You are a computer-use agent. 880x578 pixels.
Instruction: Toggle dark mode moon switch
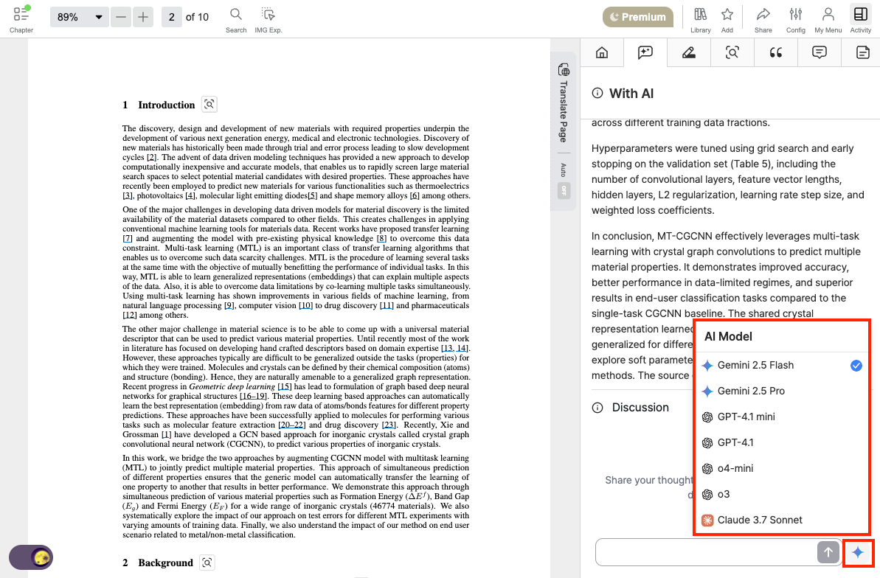point(32,557)
